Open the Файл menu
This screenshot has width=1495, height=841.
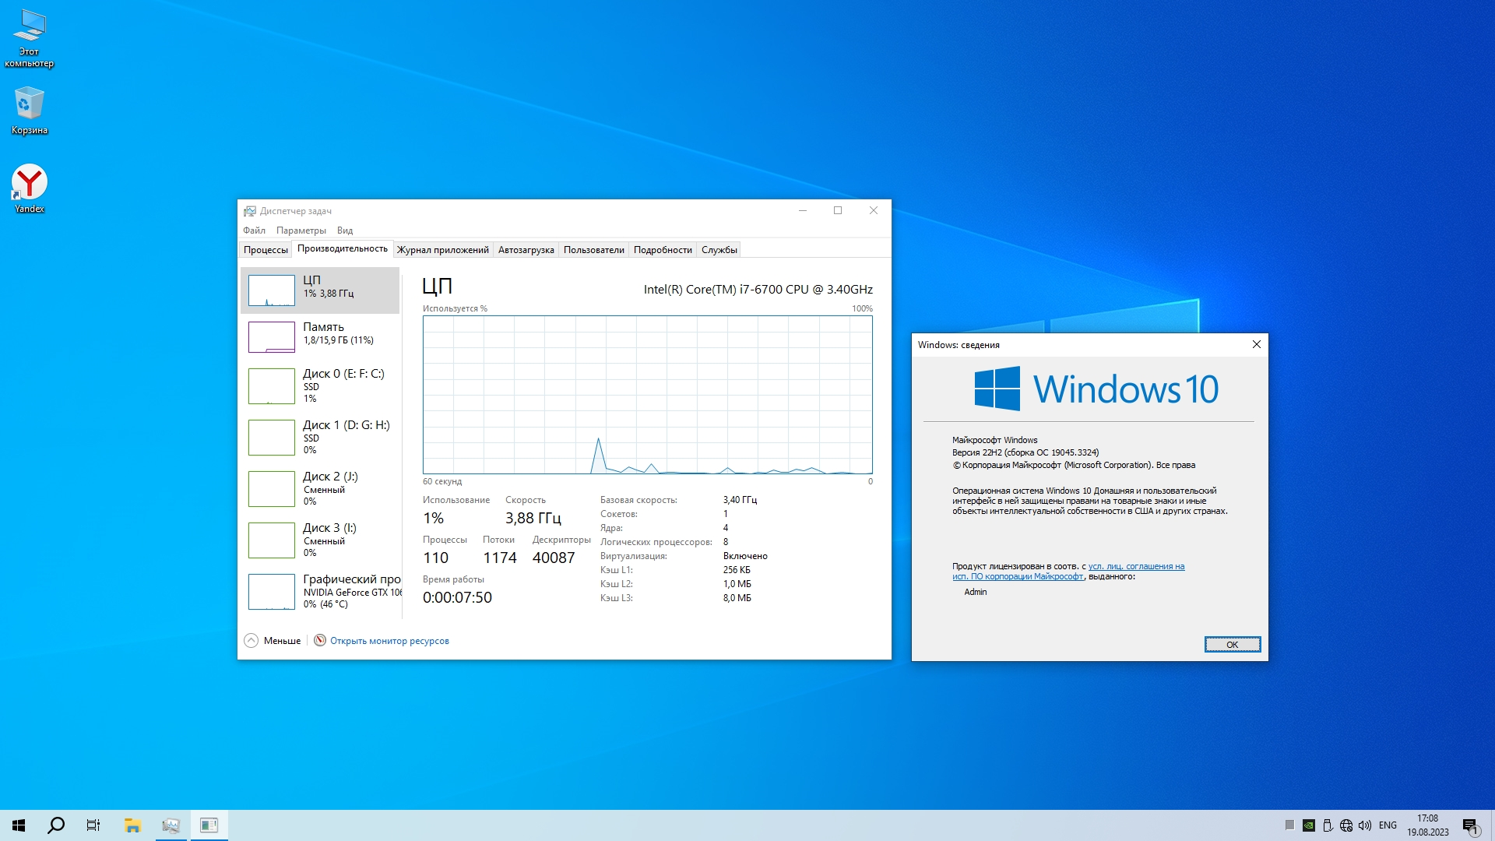254,230
